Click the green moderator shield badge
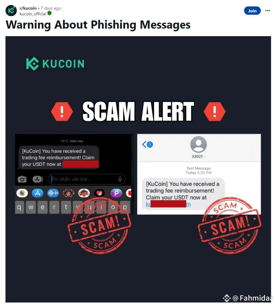 pos(49,13)
